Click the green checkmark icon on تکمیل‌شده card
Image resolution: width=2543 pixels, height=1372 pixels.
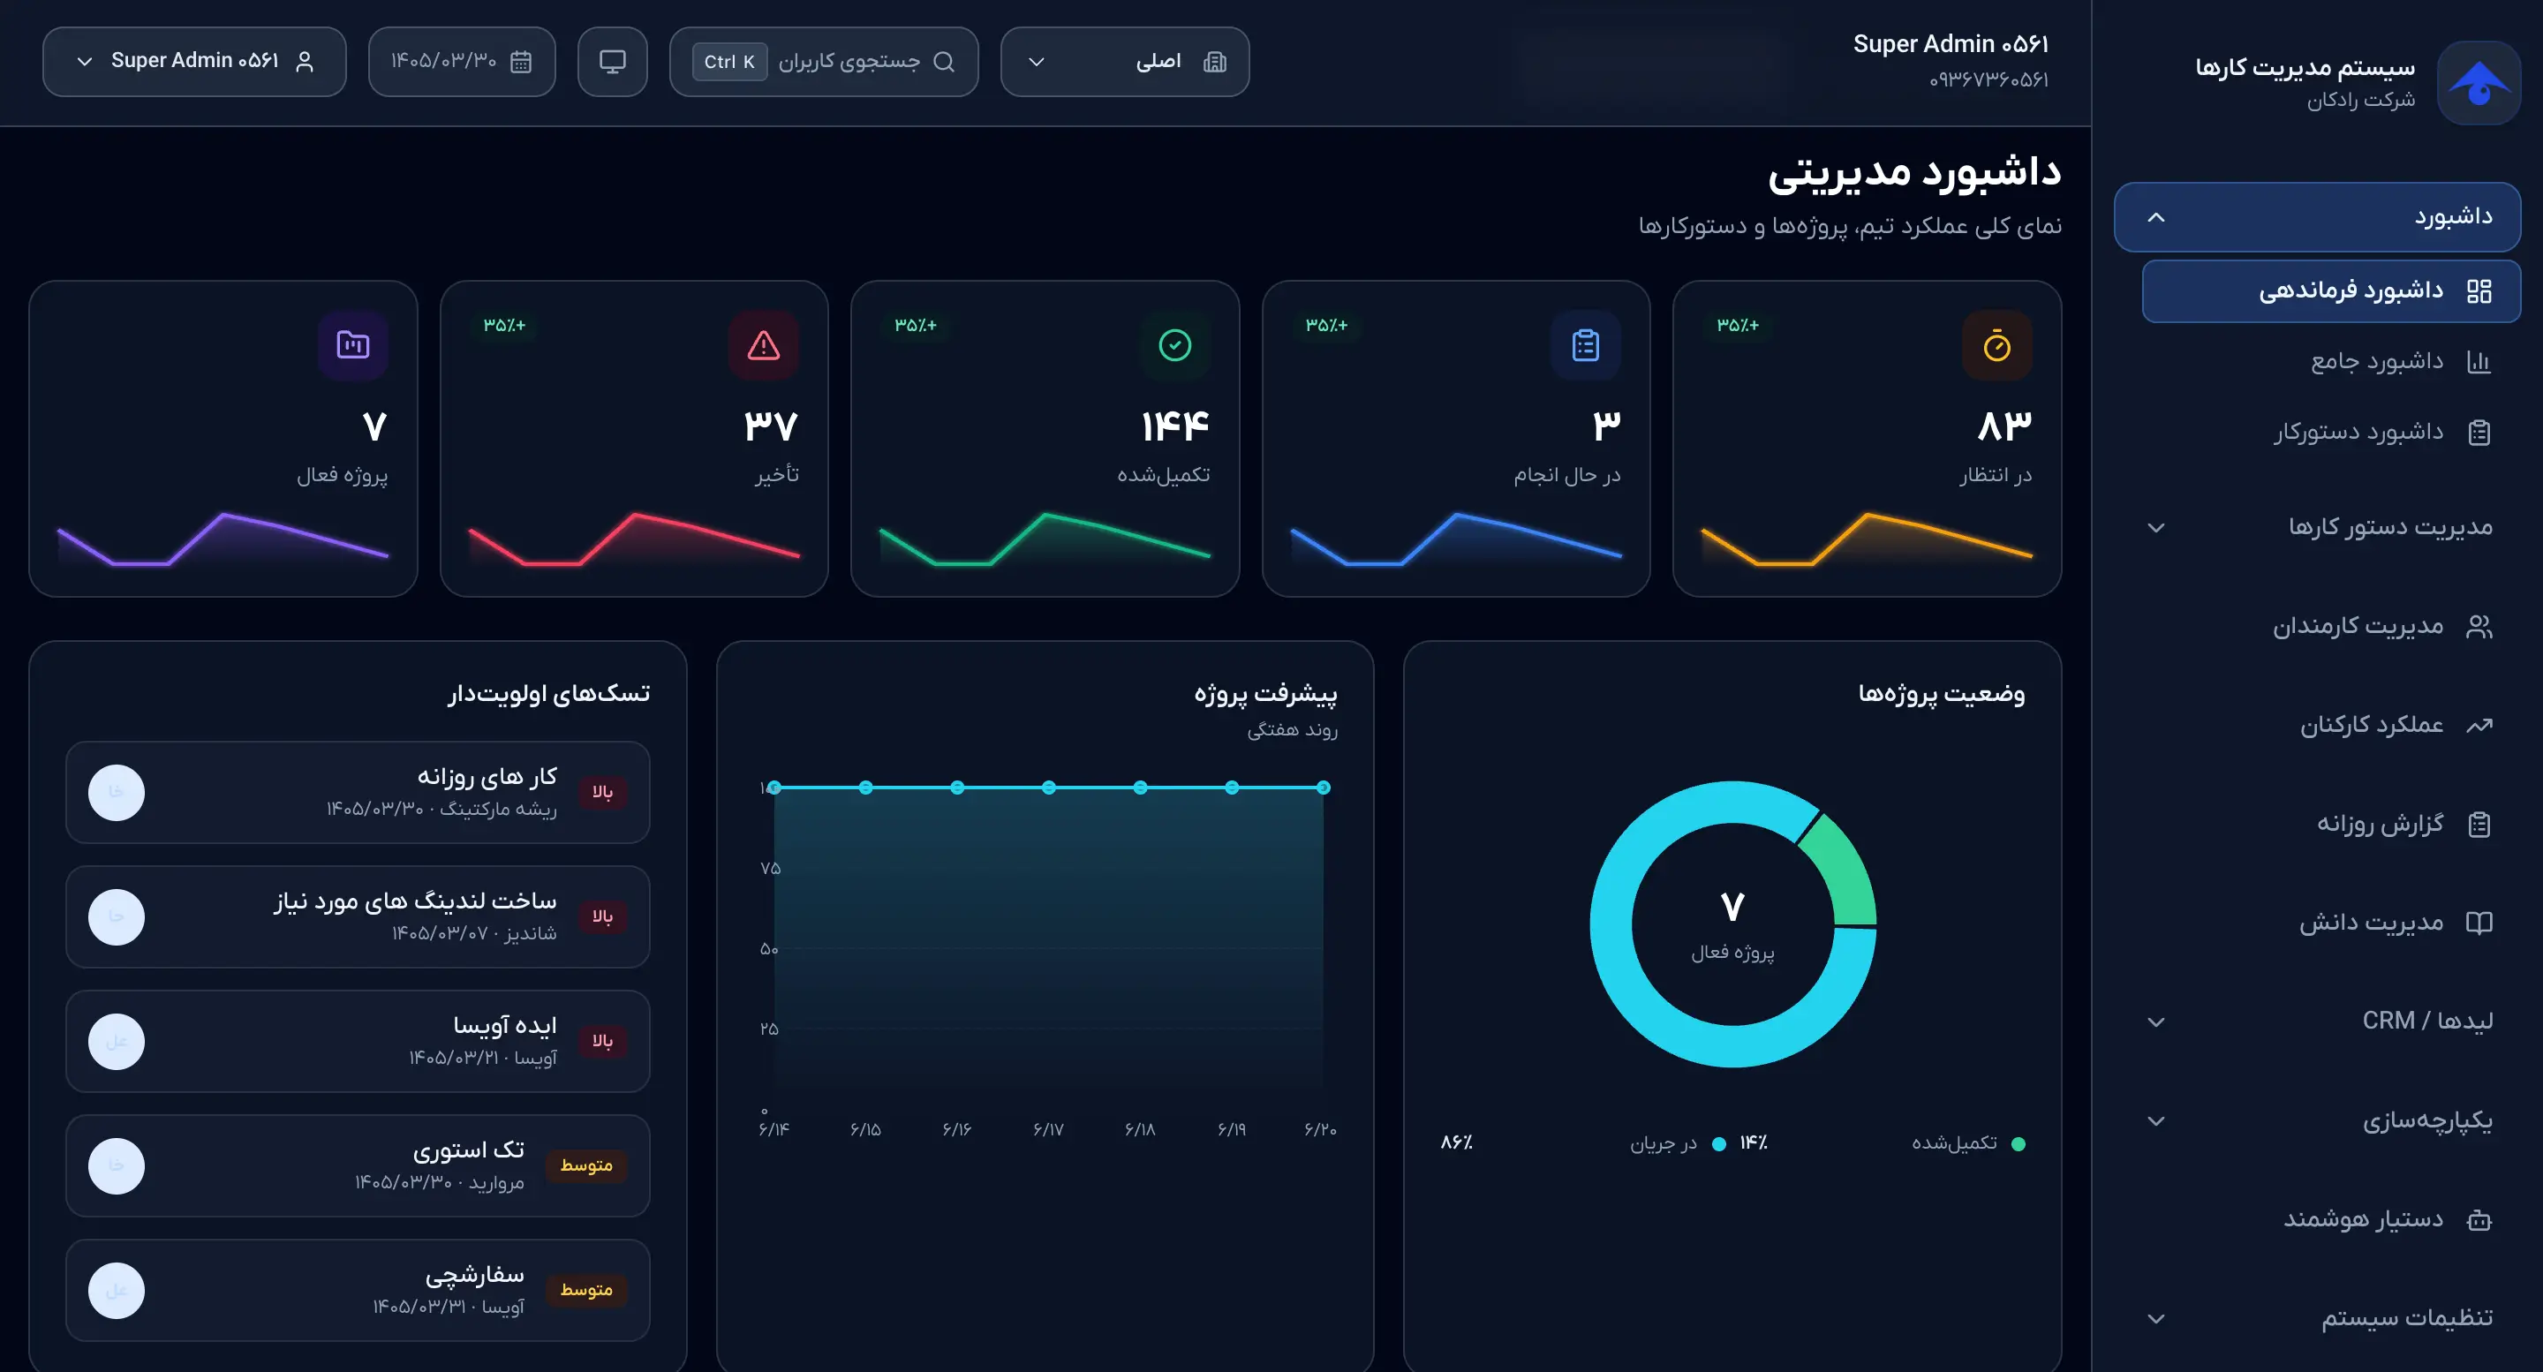pos(1173,345)
